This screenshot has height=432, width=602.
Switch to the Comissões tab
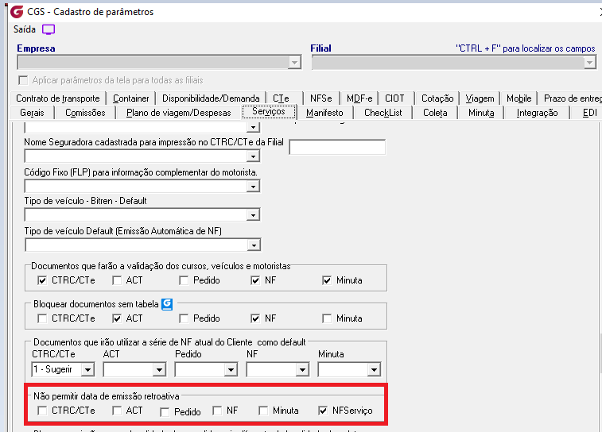click(85, 113)
